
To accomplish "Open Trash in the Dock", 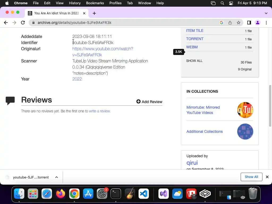I will coord(253,193).
